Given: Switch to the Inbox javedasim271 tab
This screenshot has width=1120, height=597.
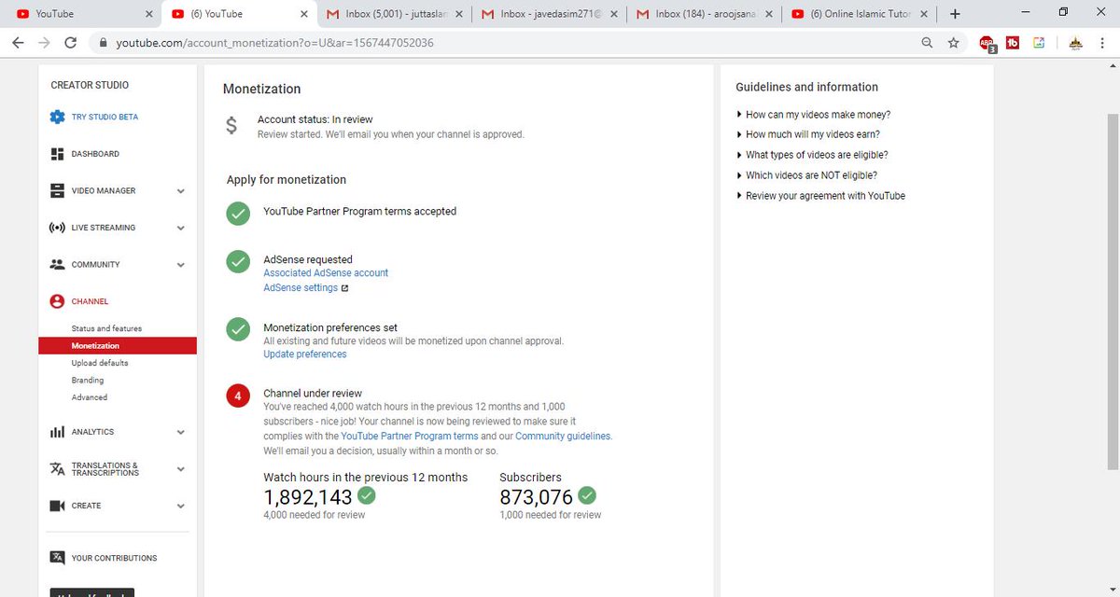Looking at the screenshot, I should [551, 14].
